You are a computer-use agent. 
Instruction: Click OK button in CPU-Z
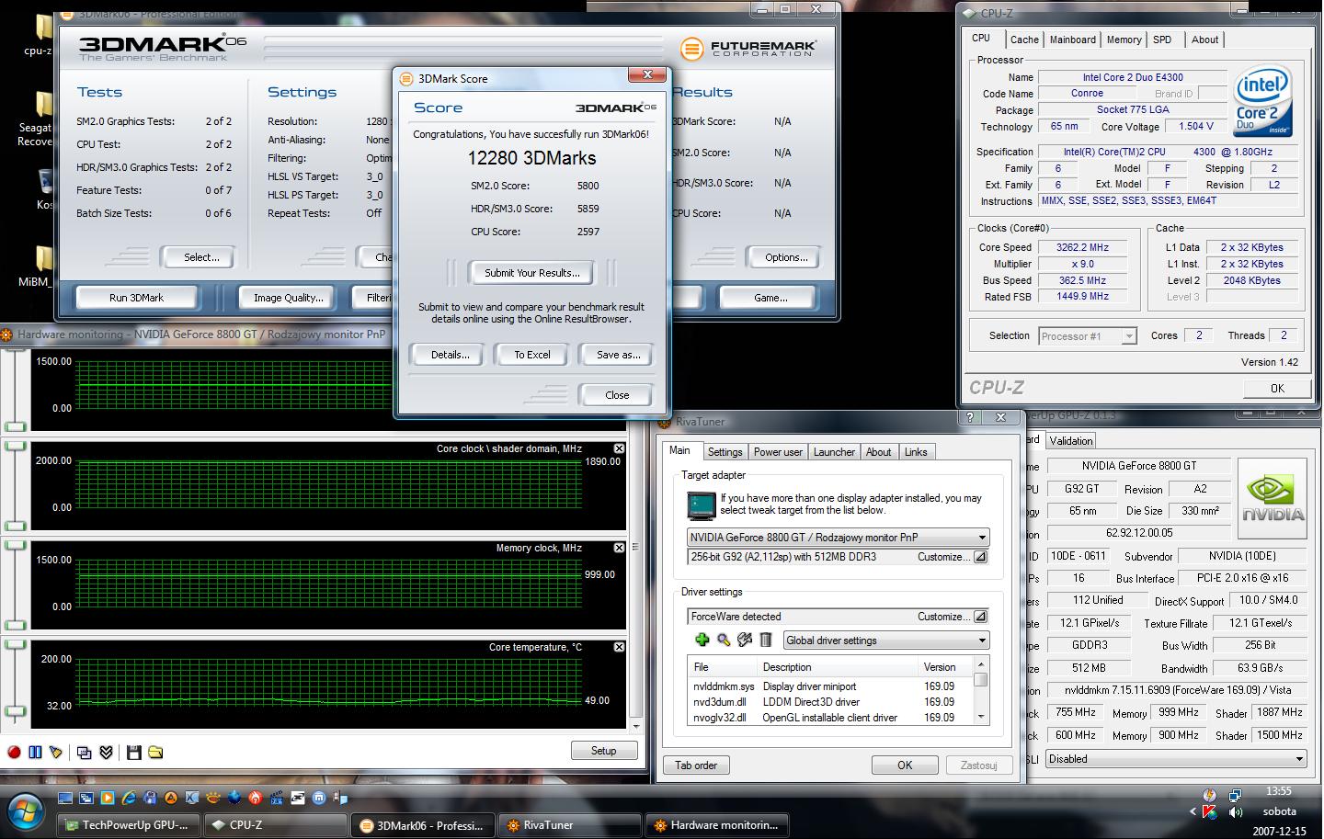(1277, 388)
